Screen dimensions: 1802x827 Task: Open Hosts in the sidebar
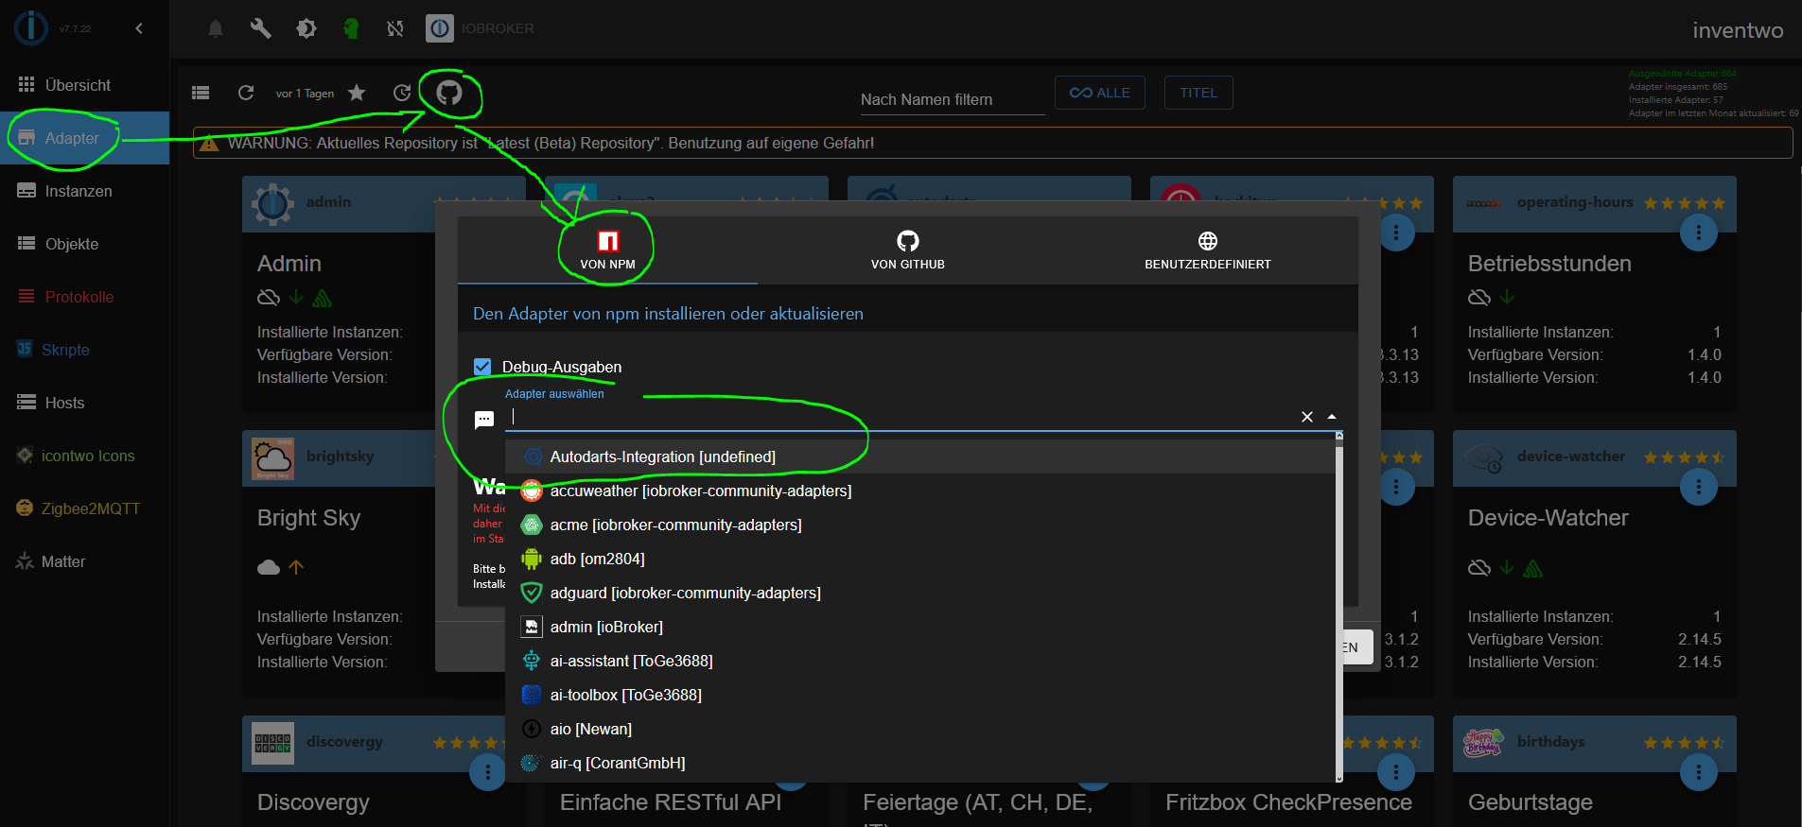84,403
